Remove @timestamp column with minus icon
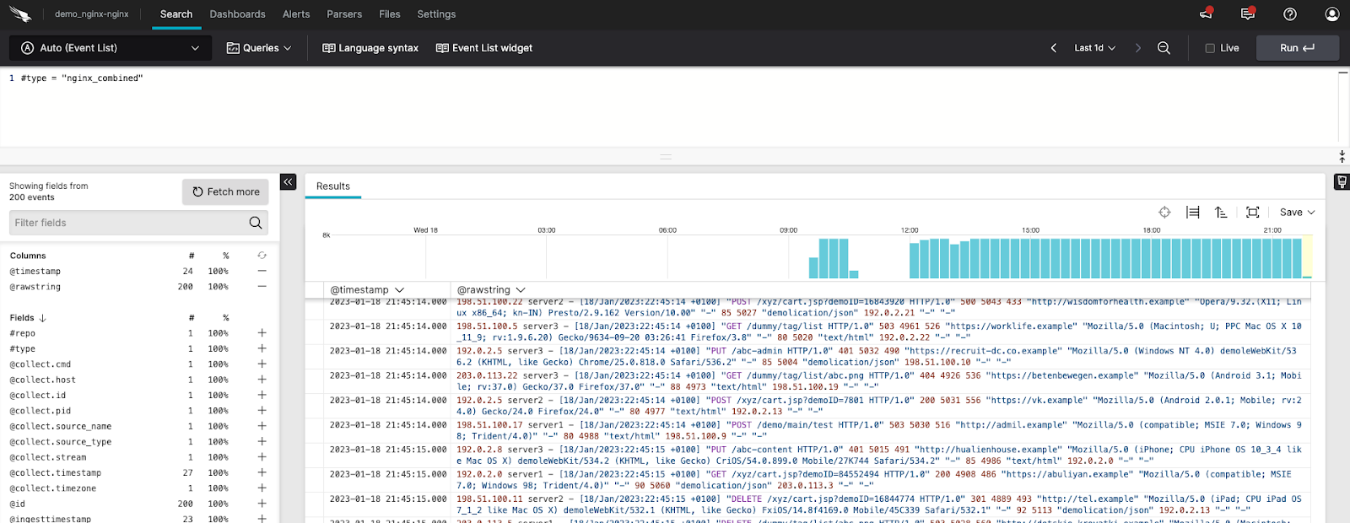 [262, 272]
